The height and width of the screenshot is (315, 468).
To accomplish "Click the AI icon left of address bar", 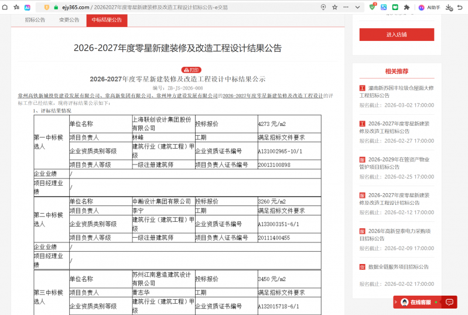I will coord(27,7).
